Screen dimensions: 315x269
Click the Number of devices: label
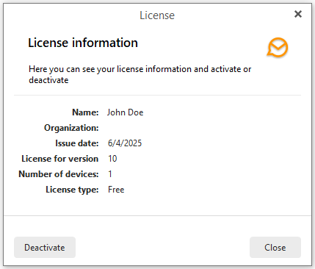(x=59, y=174)
